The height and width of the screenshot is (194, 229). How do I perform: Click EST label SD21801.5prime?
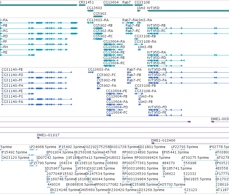(152, 147)
